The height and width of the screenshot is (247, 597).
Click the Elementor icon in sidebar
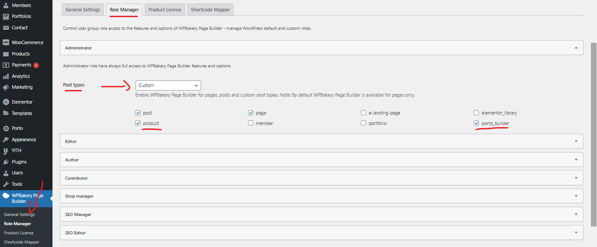(x=6, y=102)
